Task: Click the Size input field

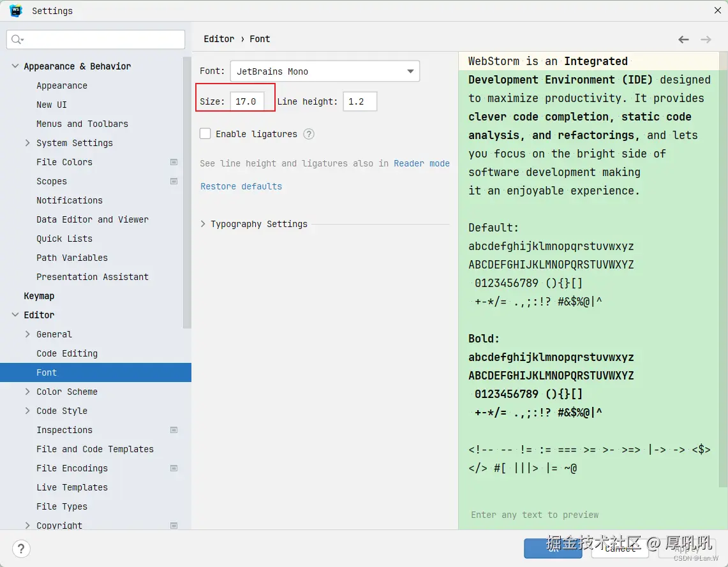Action: click(247, 101)
